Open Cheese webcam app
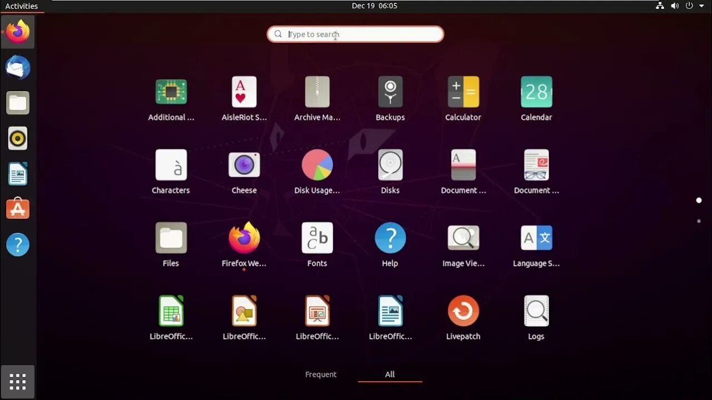The width and height of the screenshot is (712, 400). click(x=244, y=165)
